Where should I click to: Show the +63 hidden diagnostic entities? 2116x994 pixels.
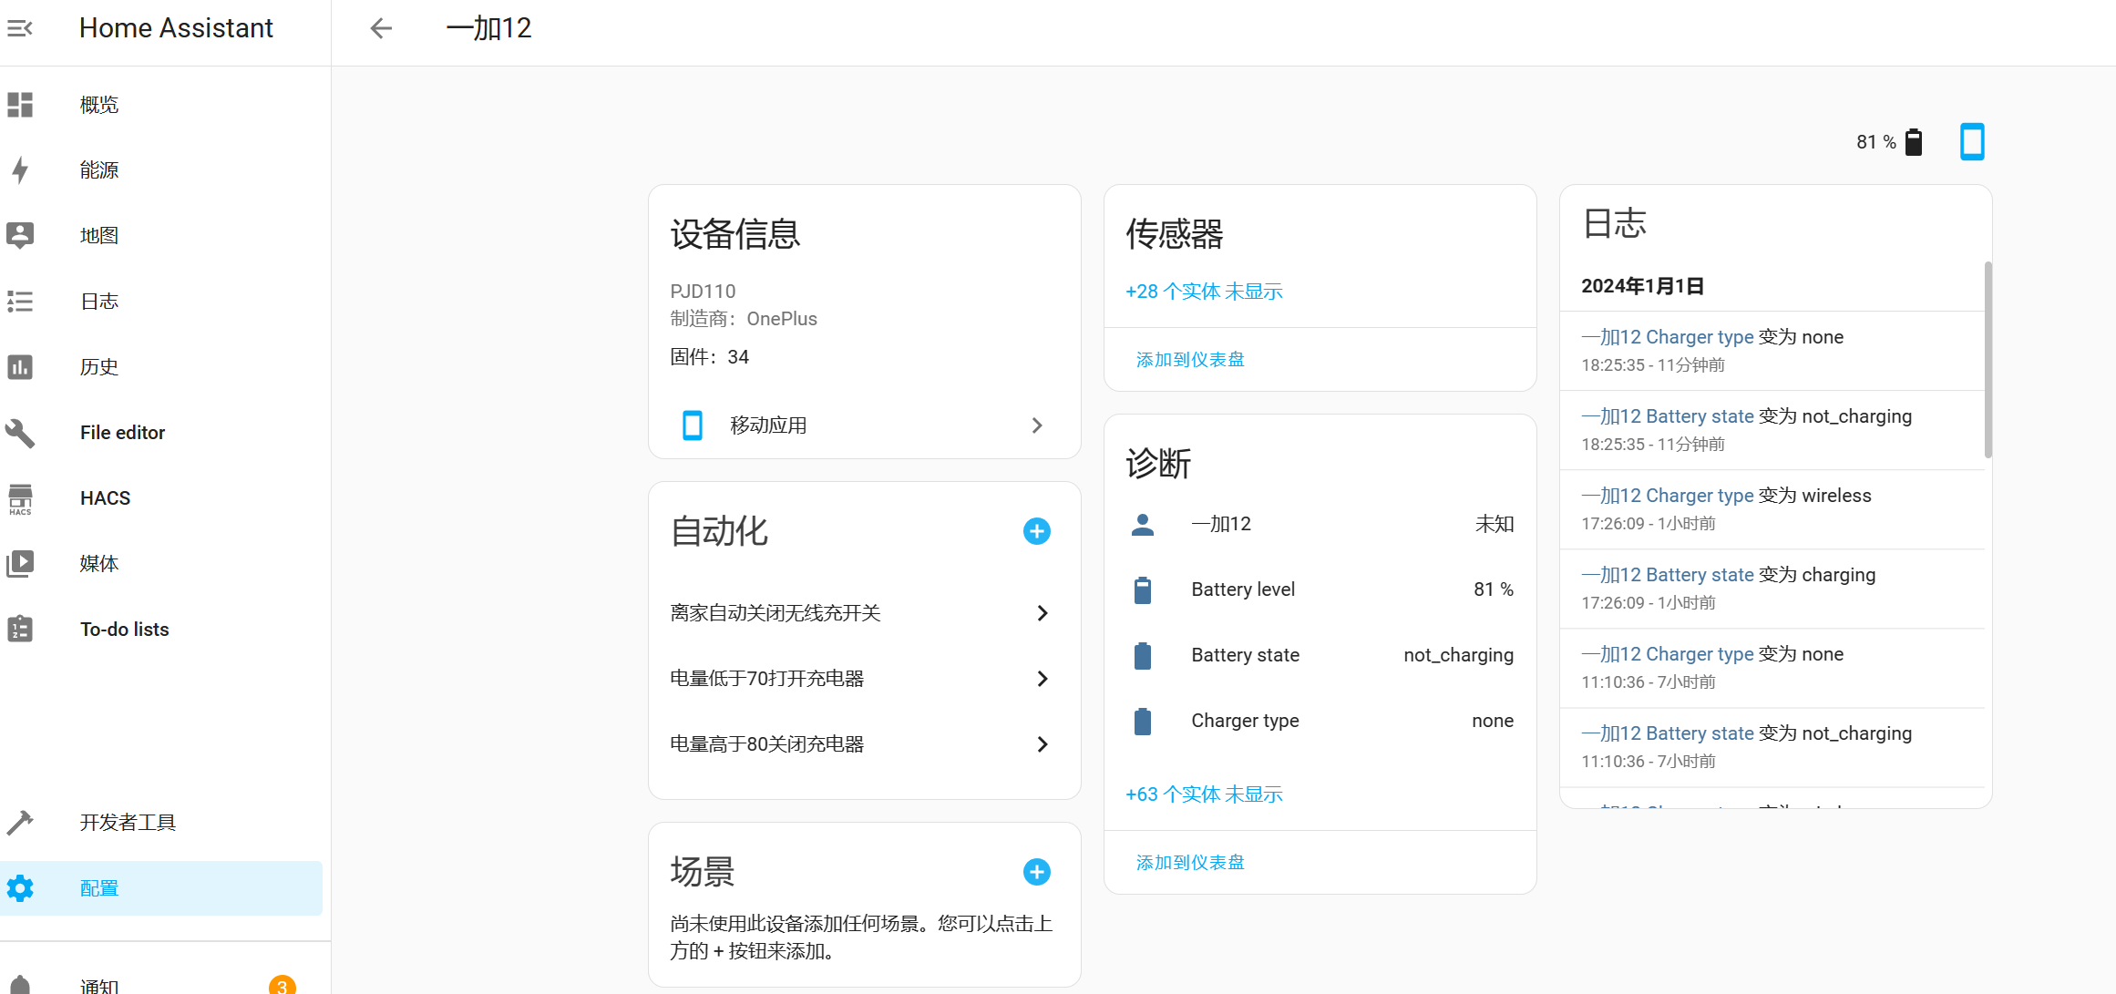coord(1204,794)
